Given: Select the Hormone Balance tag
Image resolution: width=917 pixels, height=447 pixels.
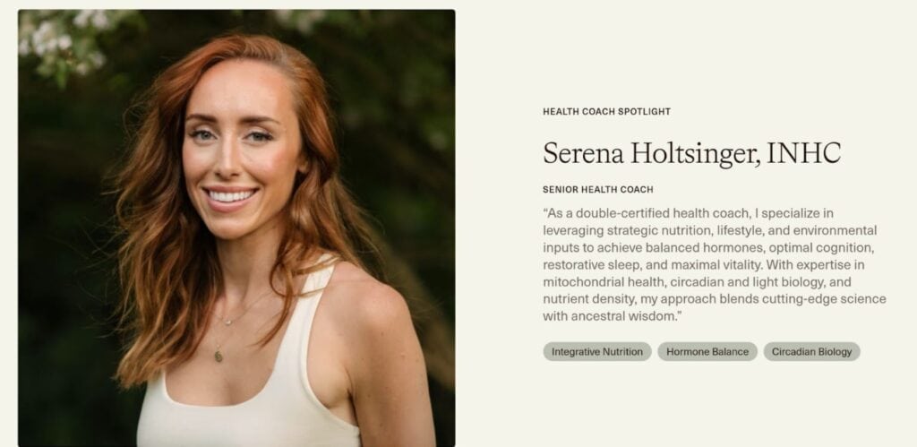Looking at the screenshot, I should coord(707,352).
